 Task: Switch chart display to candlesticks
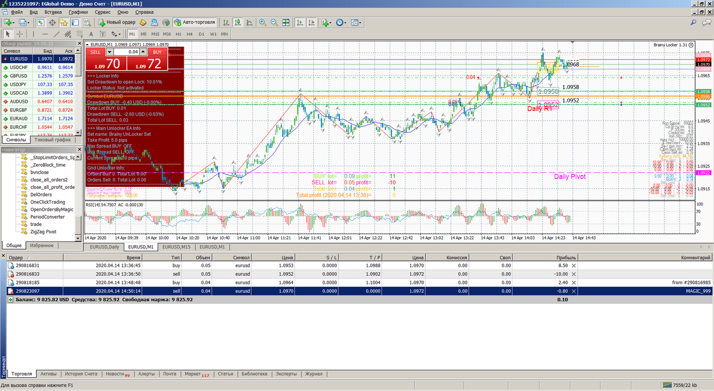click(237, 23)
